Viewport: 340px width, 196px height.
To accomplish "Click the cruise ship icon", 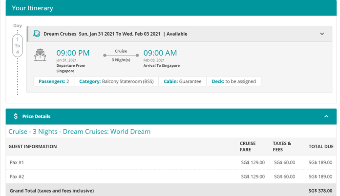I will click(40, 55).
